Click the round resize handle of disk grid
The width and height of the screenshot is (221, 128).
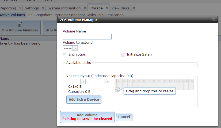click(117, 89)
